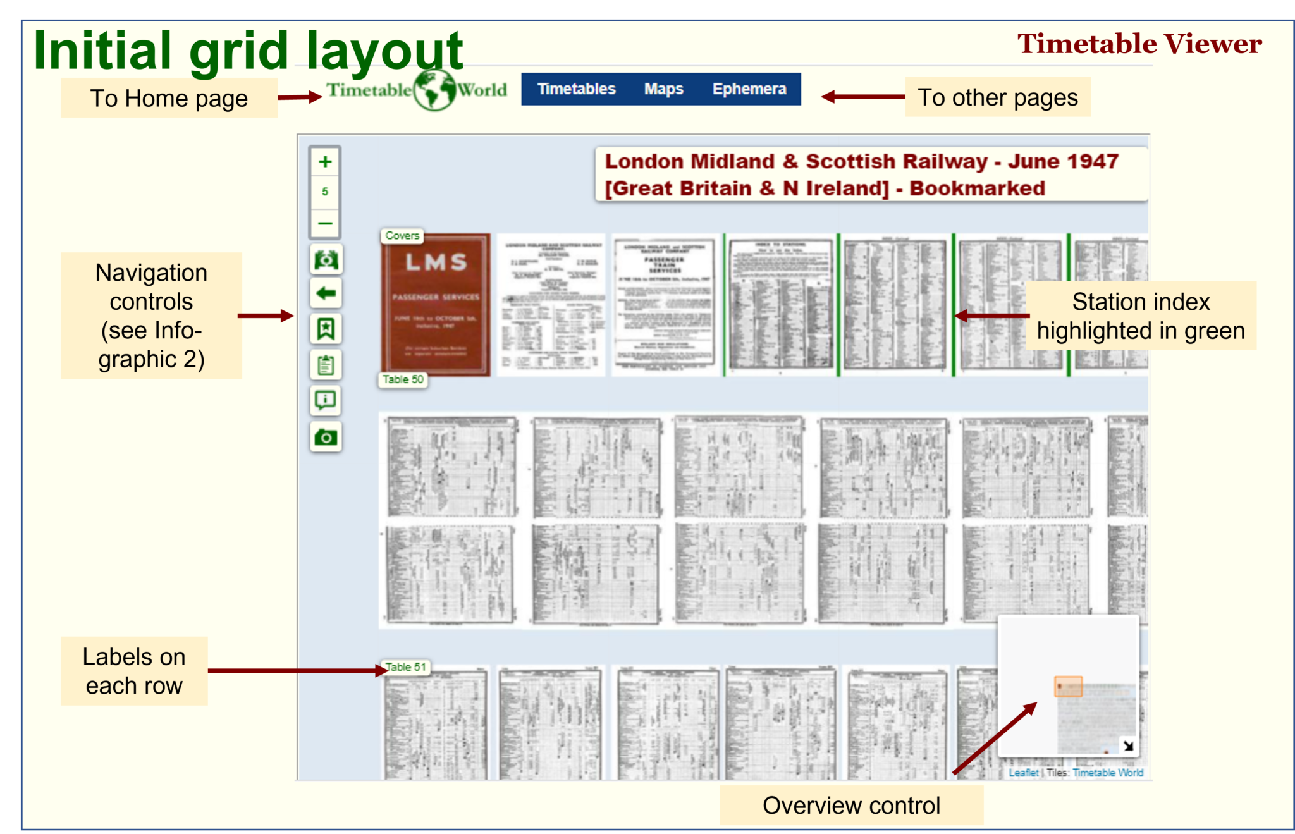Select the zoom out tool
The width and height of the screenshot is (1295, 834).
(325, 223)
